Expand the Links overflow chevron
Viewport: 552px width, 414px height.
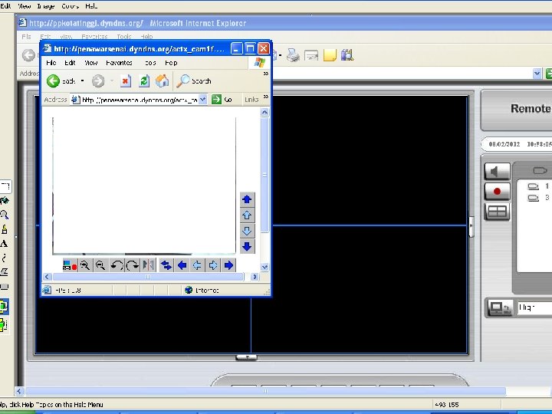pos(266,97)
